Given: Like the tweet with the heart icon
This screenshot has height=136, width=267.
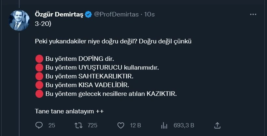Looking at the screenshot, I should tap(120, 125).
